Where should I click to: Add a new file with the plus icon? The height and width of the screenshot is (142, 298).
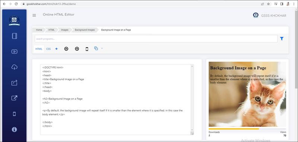pyautogui.click(x=57, y=49)
